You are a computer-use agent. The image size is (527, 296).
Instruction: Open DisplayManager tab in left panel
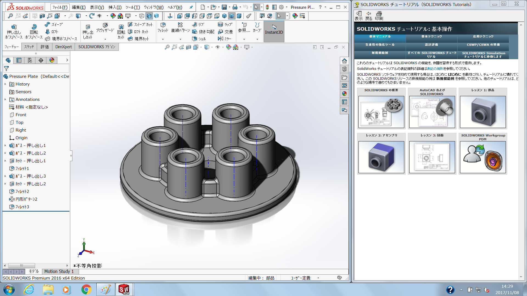click(52, 60)
